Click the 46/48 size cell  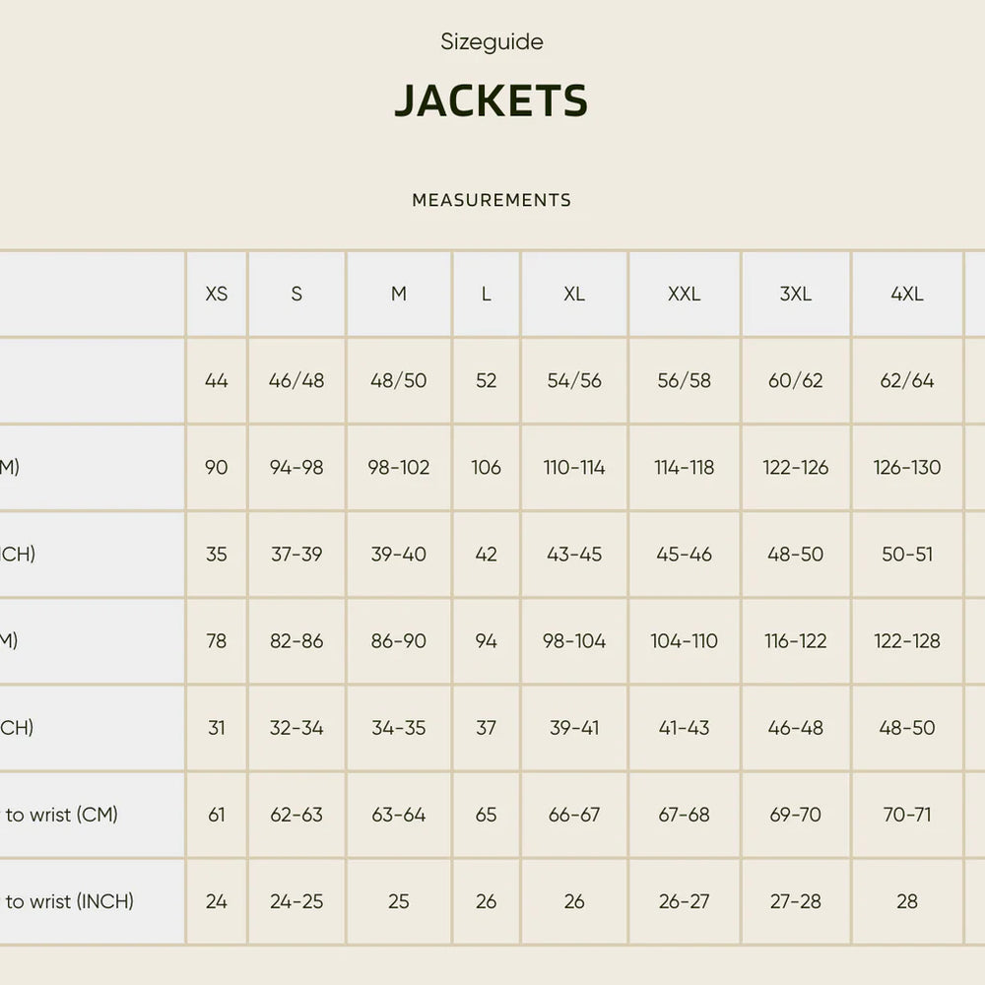pyautogui.click(x=296, y=380)
